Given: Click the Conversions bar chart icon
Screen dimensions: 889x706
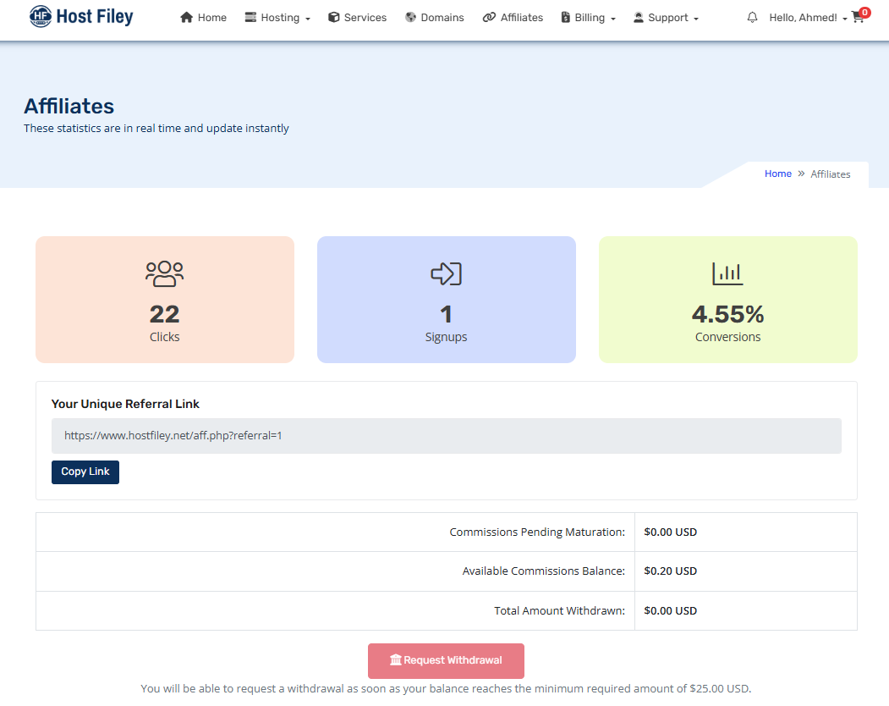Looking at the screenshot, I should (x=727, y=273).
